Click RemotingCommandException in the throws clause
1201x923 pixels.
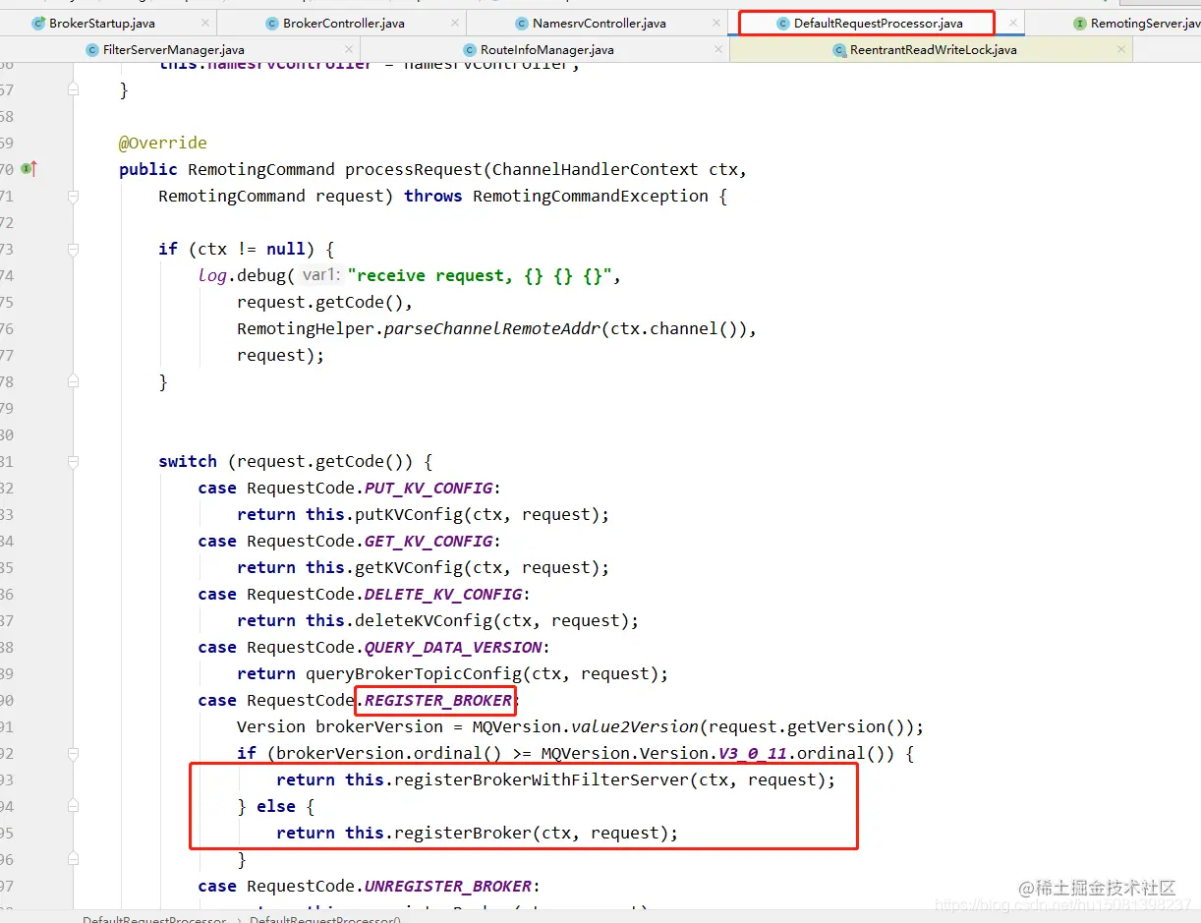591,196
